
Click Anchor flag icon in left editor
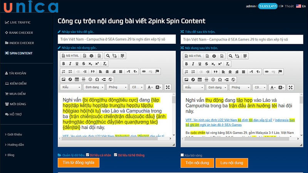coord(157,72)
